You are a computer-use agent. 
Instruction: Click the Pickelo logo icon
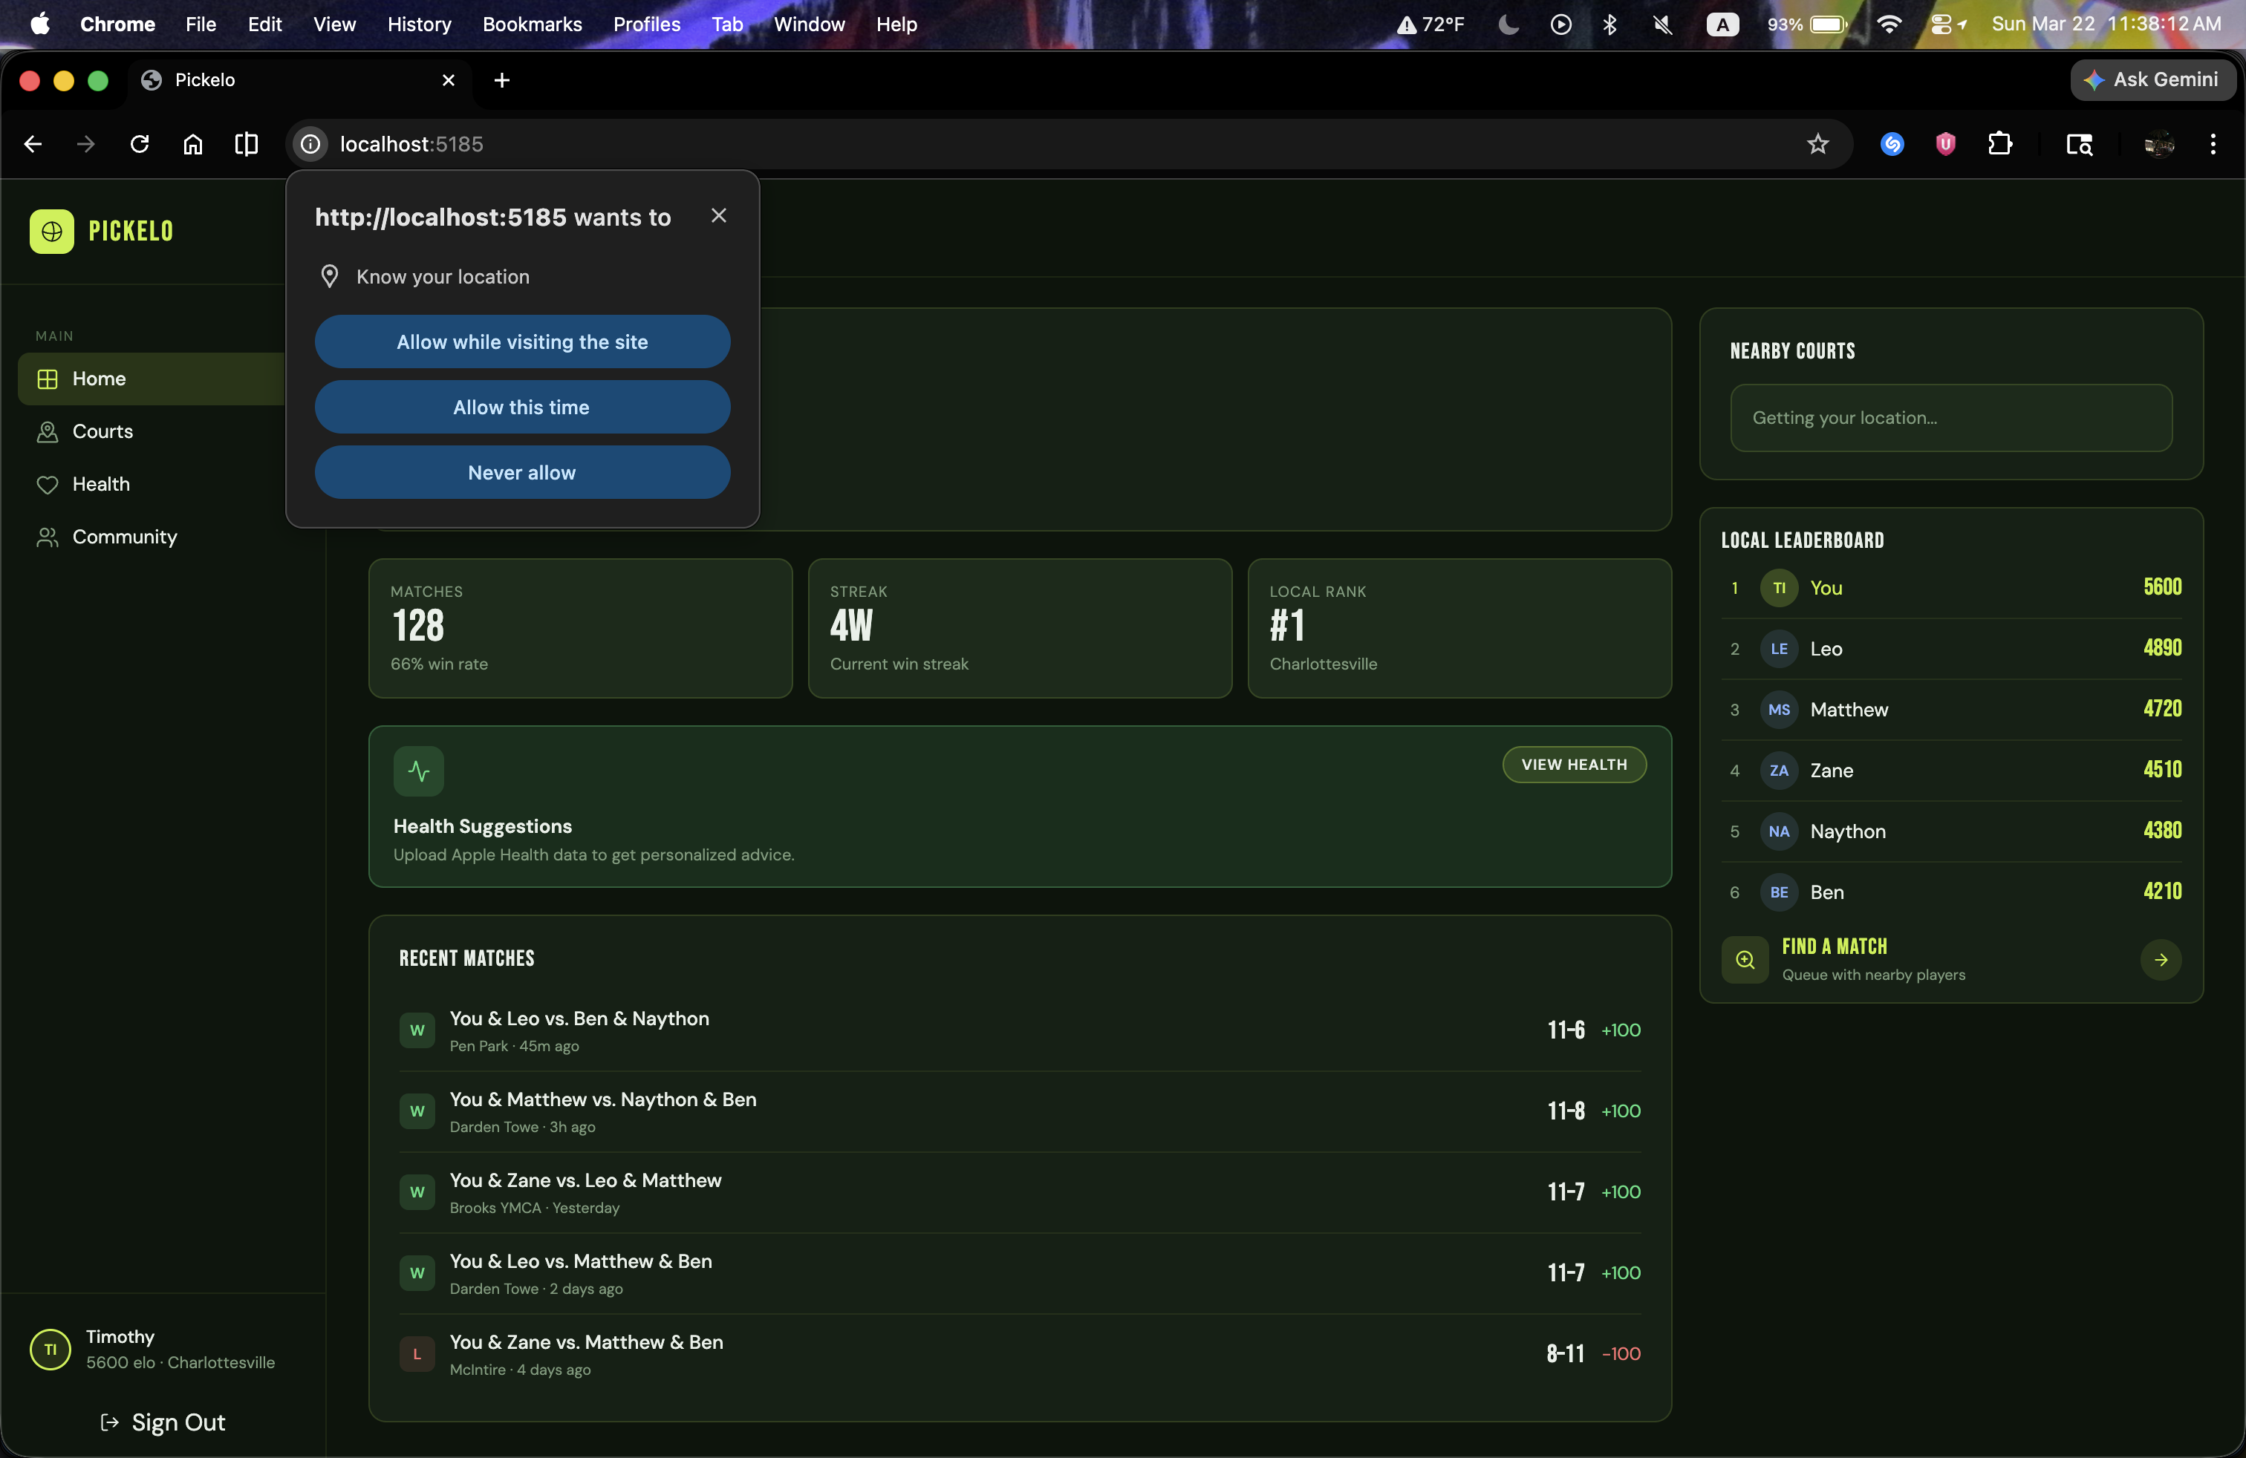click(52, 231)
